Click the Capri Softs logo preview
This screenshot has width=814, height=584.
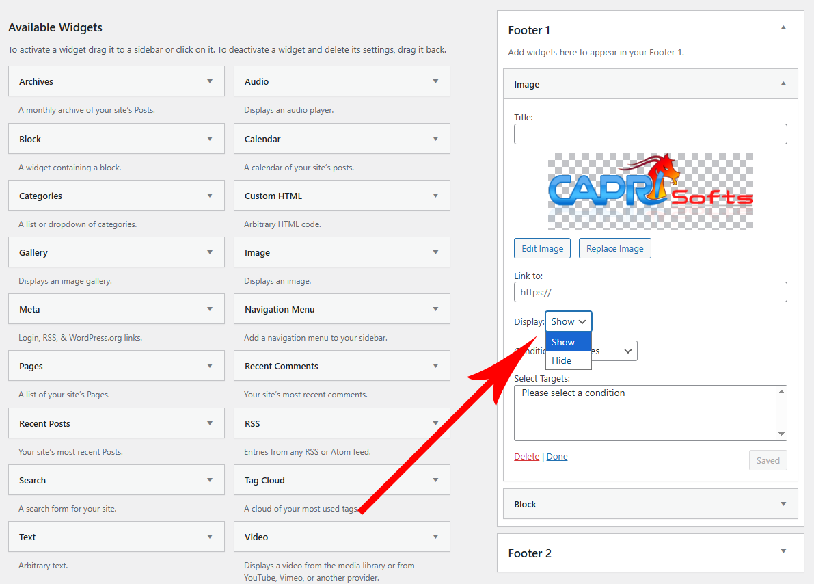[650, 191]
